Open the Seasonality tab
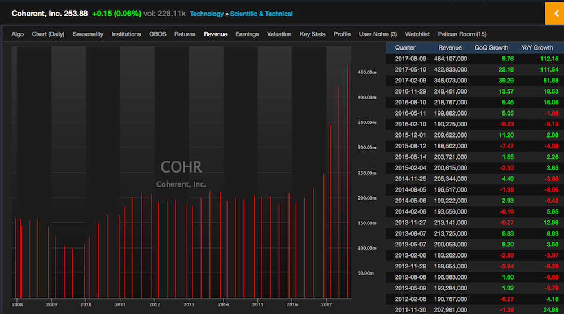The image size is (564, 314). coord(88,34)
